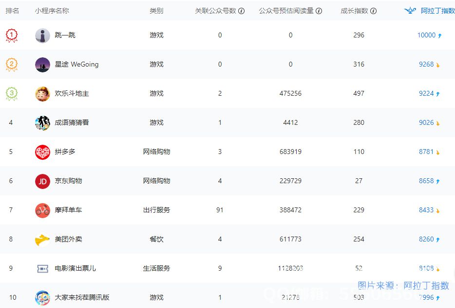The image size is (455, 308).
Task: Click the down arrow beside 8781
Action: pyautogui.click(x=437, y=152)
